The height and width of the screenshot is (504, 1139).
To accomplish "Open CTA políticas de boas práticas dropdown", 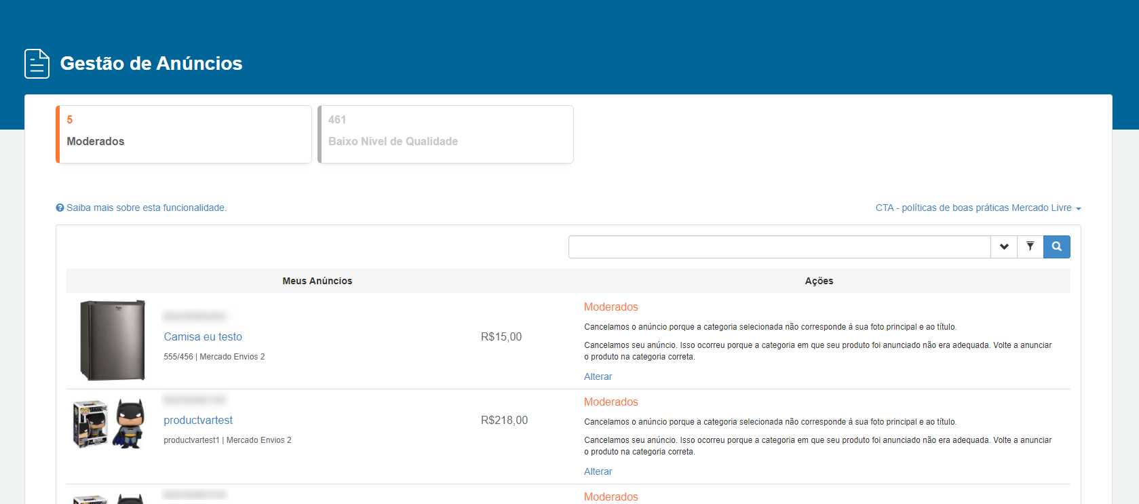I will point(978,208).
